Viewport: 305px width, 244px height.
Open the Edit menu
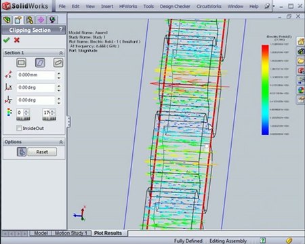click(75, 7)
